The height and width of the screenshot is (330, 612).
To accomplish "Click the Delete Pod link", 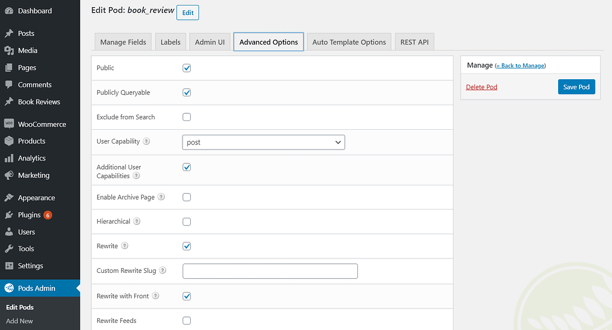I will pos(481,86).
